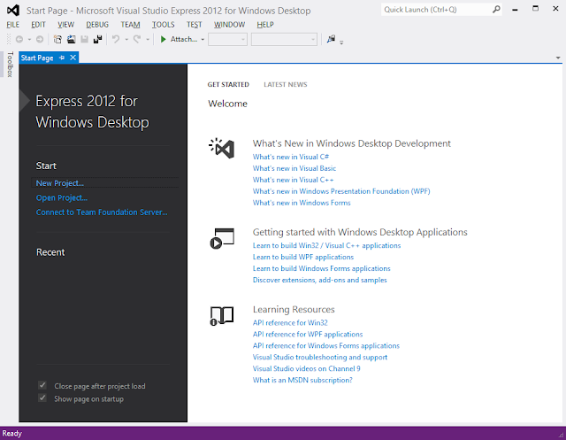Click the Visual Studio logo in title bar
The image size is (566, 440).
13,10
